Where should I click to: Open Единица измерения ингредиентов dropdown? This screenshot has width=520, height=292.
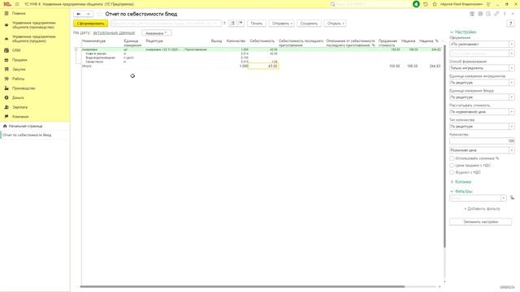(x=512, y=83)
